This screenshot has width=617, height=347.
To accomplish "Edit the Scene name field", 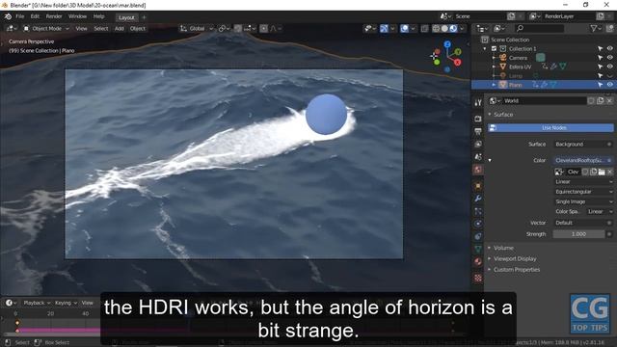I will 479,16.
